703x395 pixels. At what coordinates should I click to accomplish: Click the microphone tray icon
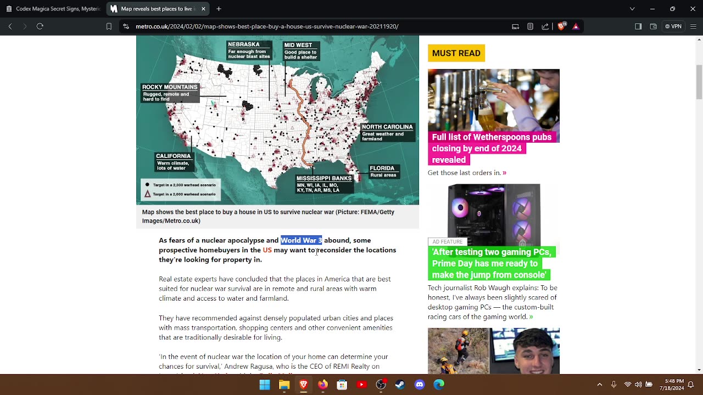pyautogui.click(x=614, y=385)
